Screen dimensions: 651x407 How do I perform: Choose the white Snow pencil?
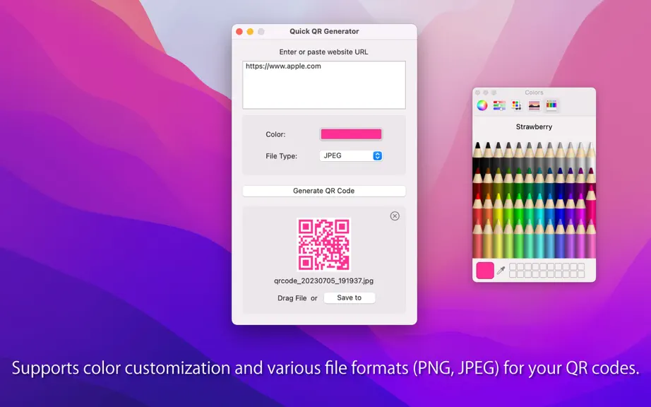pos(590,155)
